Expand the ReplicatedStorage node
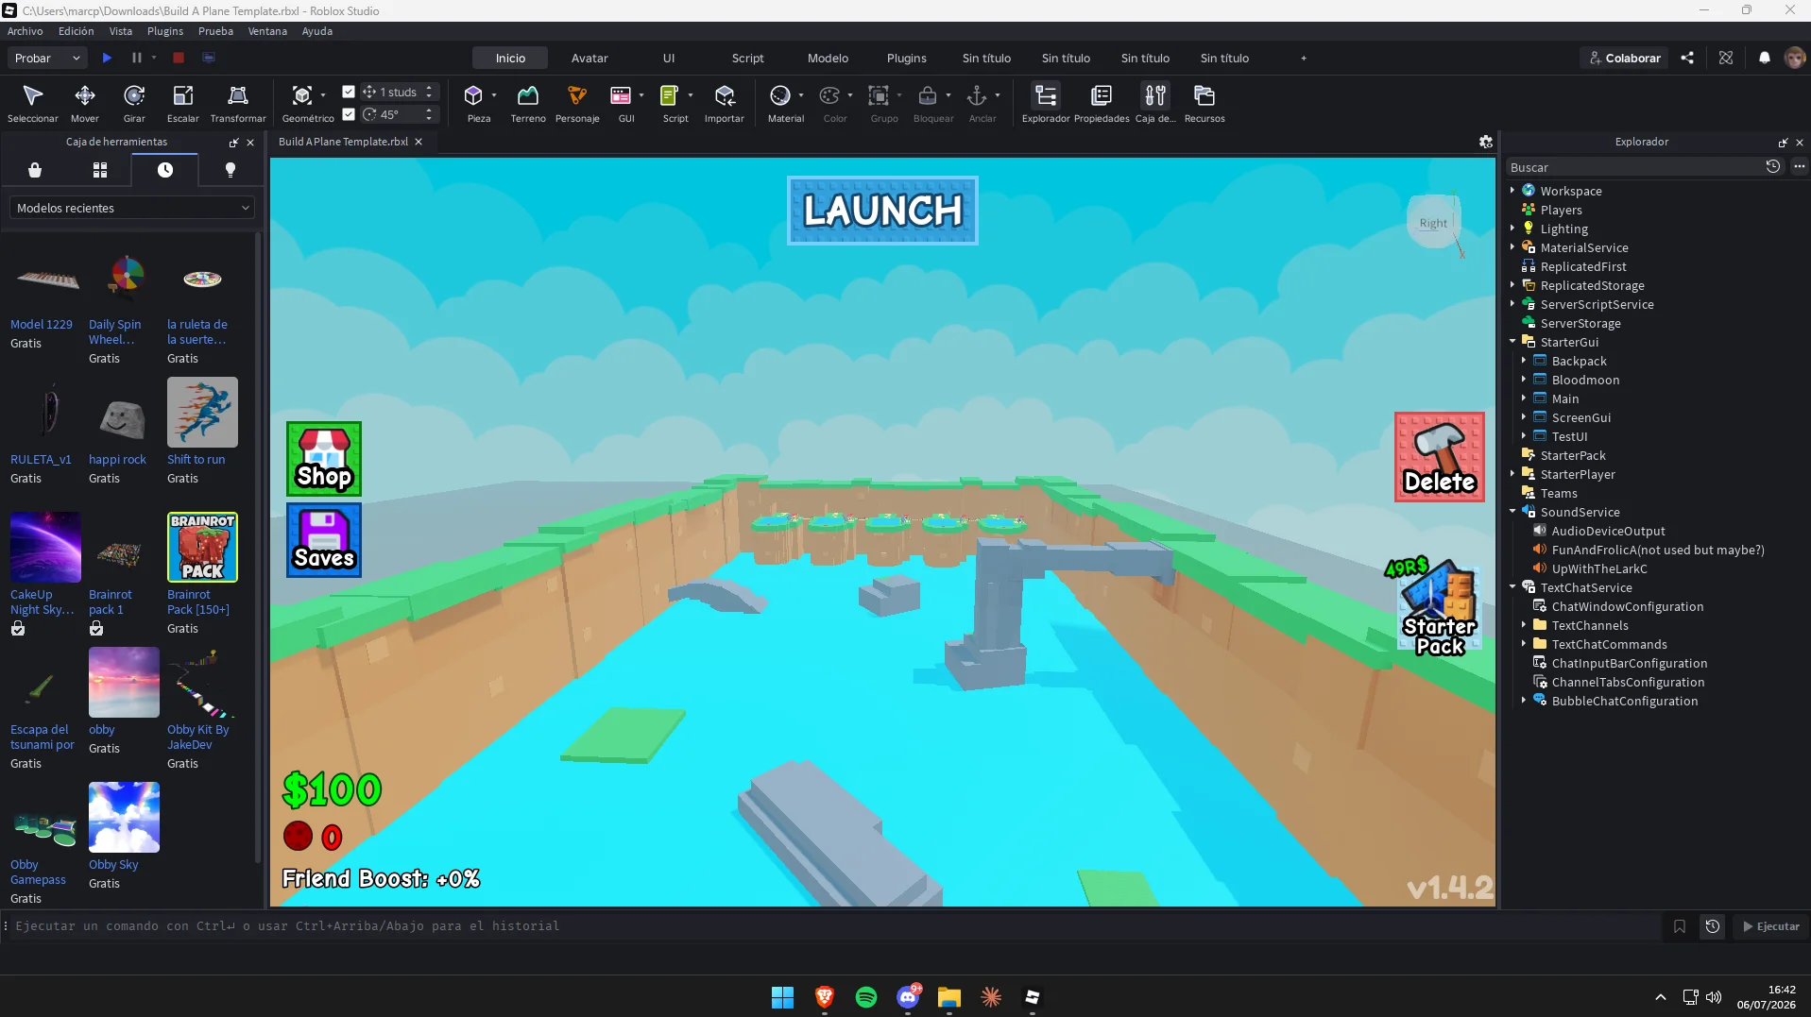1811x1017 pixels. click(x=1512, y=285)
